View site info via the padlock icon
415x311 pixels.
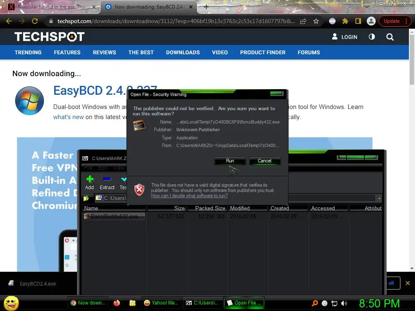point(51,21)
